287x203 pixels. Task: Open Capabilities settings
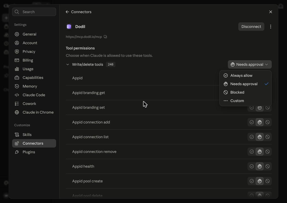(x=34, y=78)
